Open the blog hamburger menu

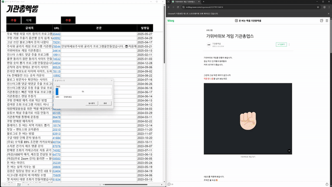327,20
